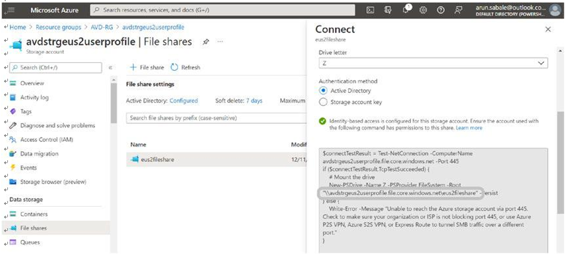Click the PowerShell connection script box
The width and height of the screenshot is (567, 257).
coord(433,200)
